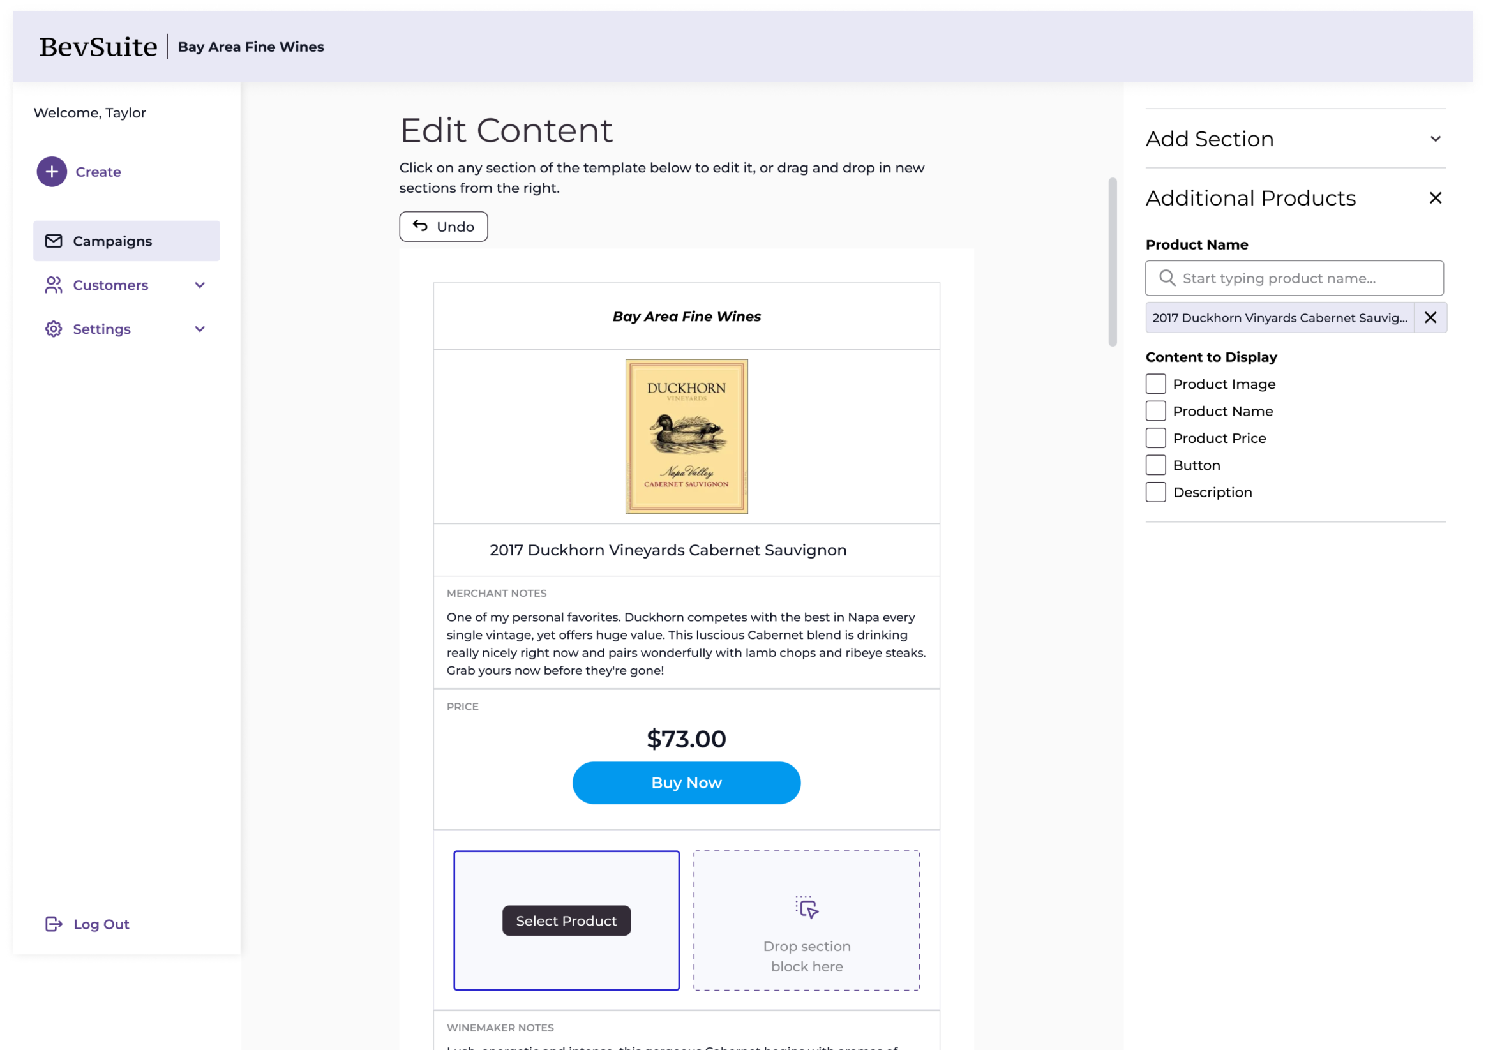Open the Campaigns menu item

coord(127,241)
